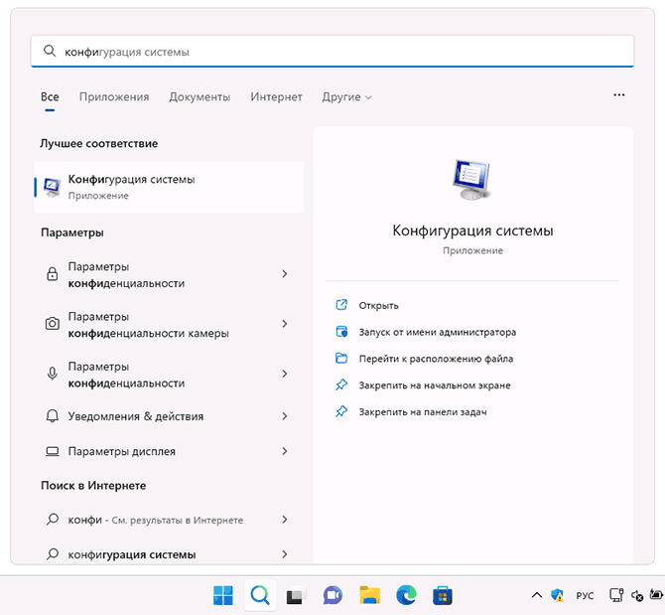
Task: Launch Microsoft Edge from the taskbar
Action: coord(406,595)
